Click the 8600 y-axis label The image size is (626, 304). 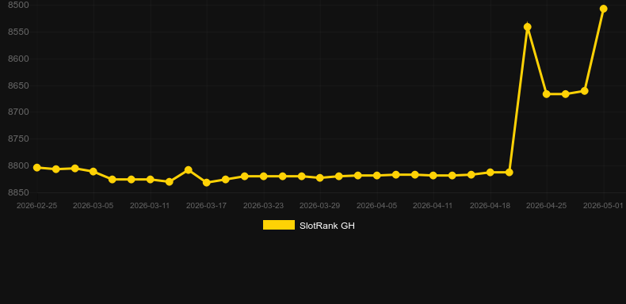(x=18, y=59)
